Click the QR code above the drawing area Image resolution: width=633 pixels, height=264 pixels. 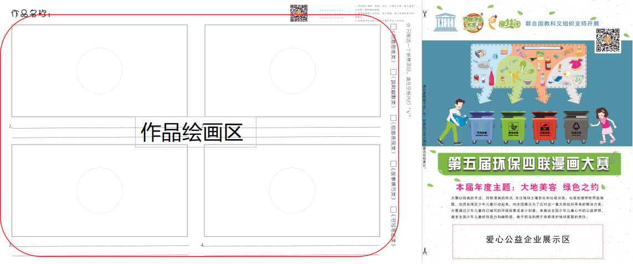[299, 13]
